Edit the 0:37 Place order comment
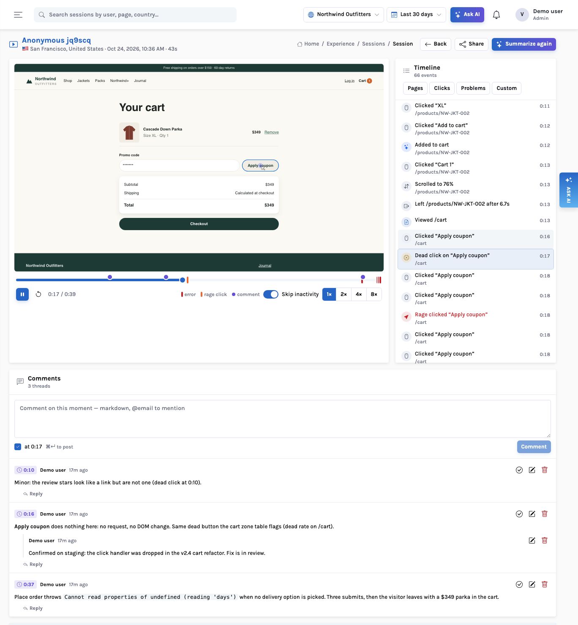Viewport: 578px width, 625px height. [532, 584]
